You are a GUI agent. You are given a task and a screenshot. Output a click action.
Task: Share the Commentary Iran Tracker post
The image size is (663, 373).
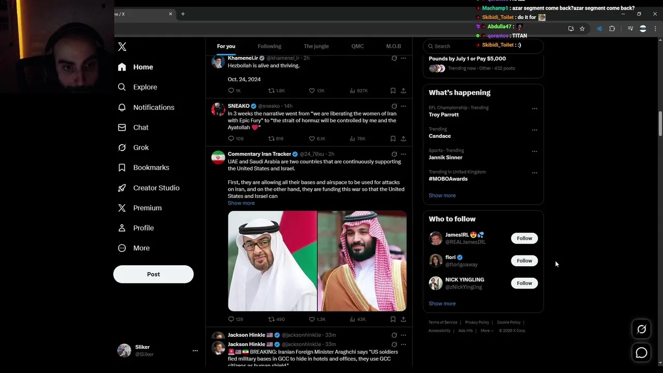tap(403, 319)
